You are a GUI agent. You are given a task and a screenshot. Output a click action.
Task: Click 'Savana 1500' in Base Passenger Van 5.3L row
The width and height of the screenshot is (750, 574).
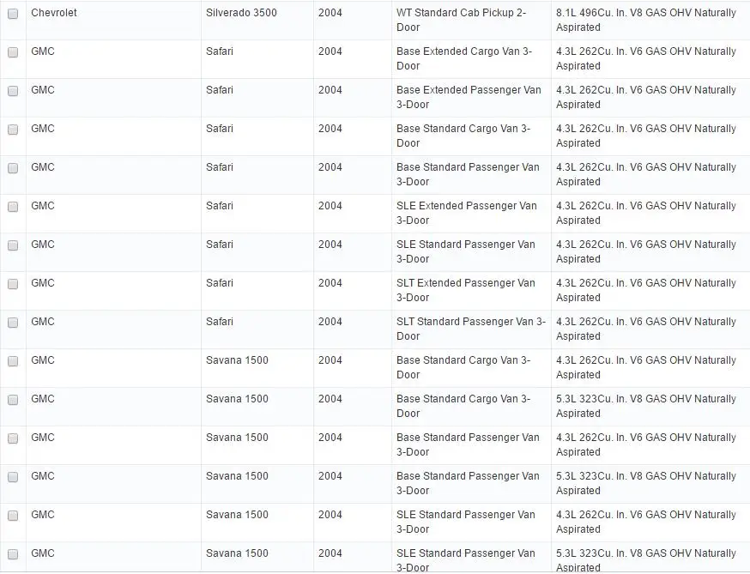point(237,476)
